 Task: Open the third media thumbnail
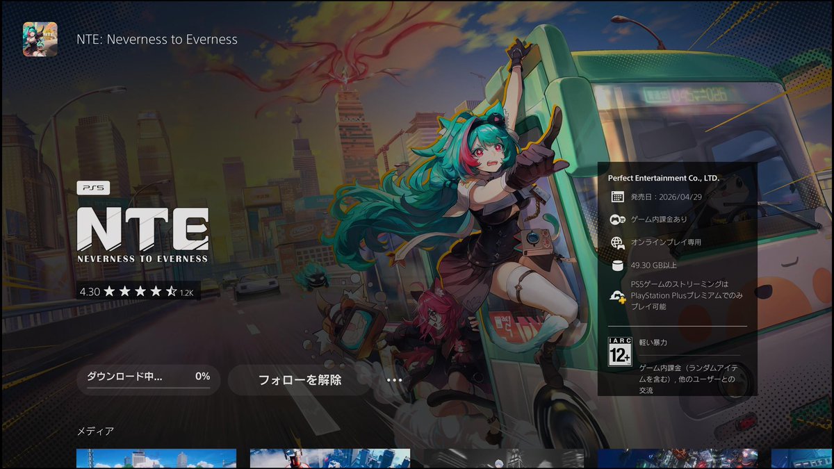pyautogui.click(x=504, y=459)
